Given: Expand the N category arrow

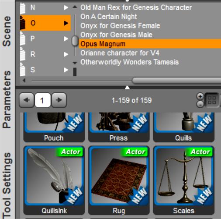Looking at the screenshot, I should pos(66,7).
